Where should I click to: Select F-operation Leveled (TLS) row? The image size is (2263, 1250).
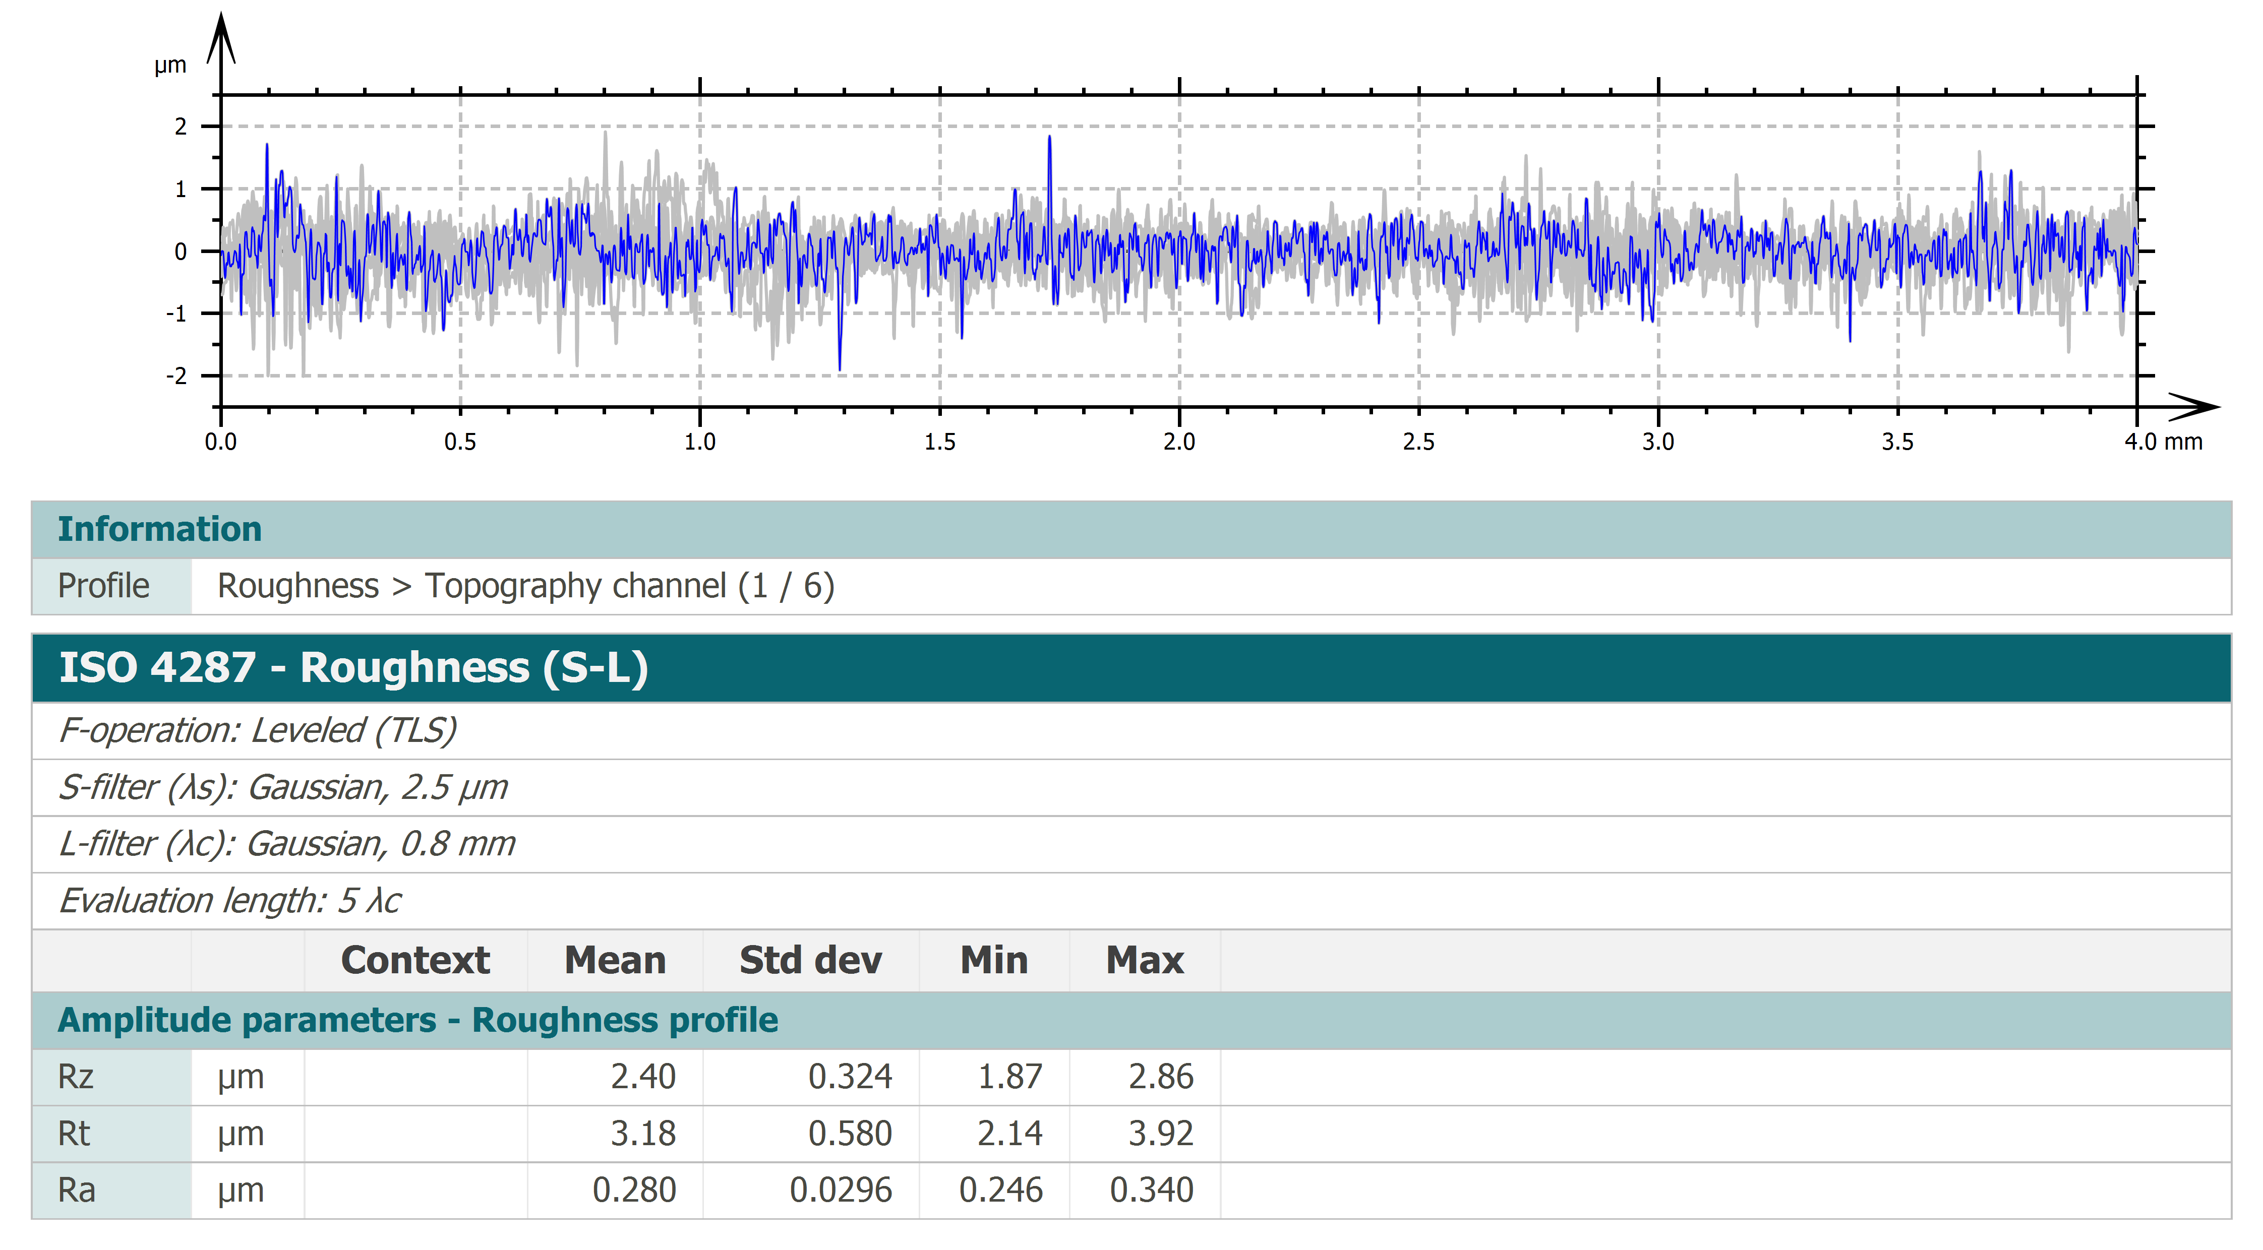coord(257,731)
